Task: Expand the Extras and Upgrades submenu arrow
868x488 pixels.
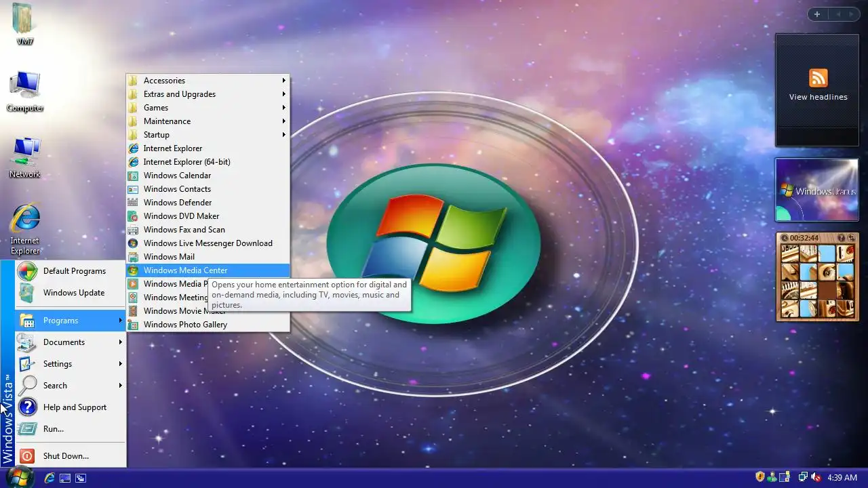Action: pos(284,94)
